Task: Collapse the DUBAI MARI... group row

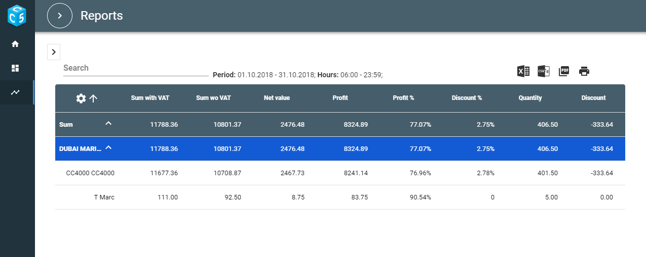Action: [x=108, y=148]
